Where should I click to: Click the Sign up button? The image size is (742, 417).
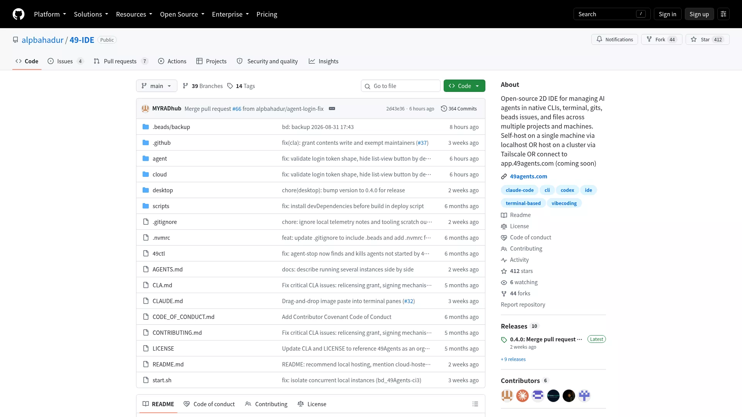699,14
